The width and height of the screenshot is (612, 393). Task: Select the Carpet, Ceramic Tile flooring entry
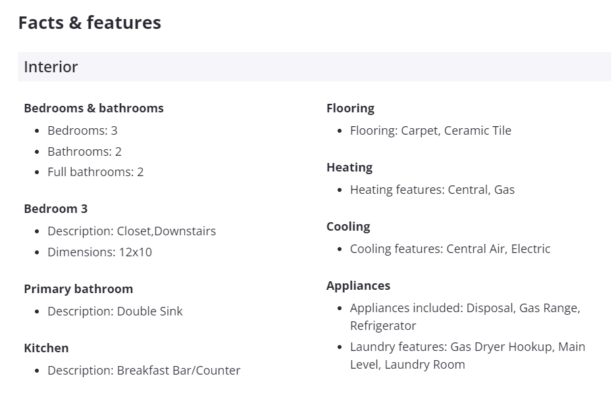click(430, 131)
